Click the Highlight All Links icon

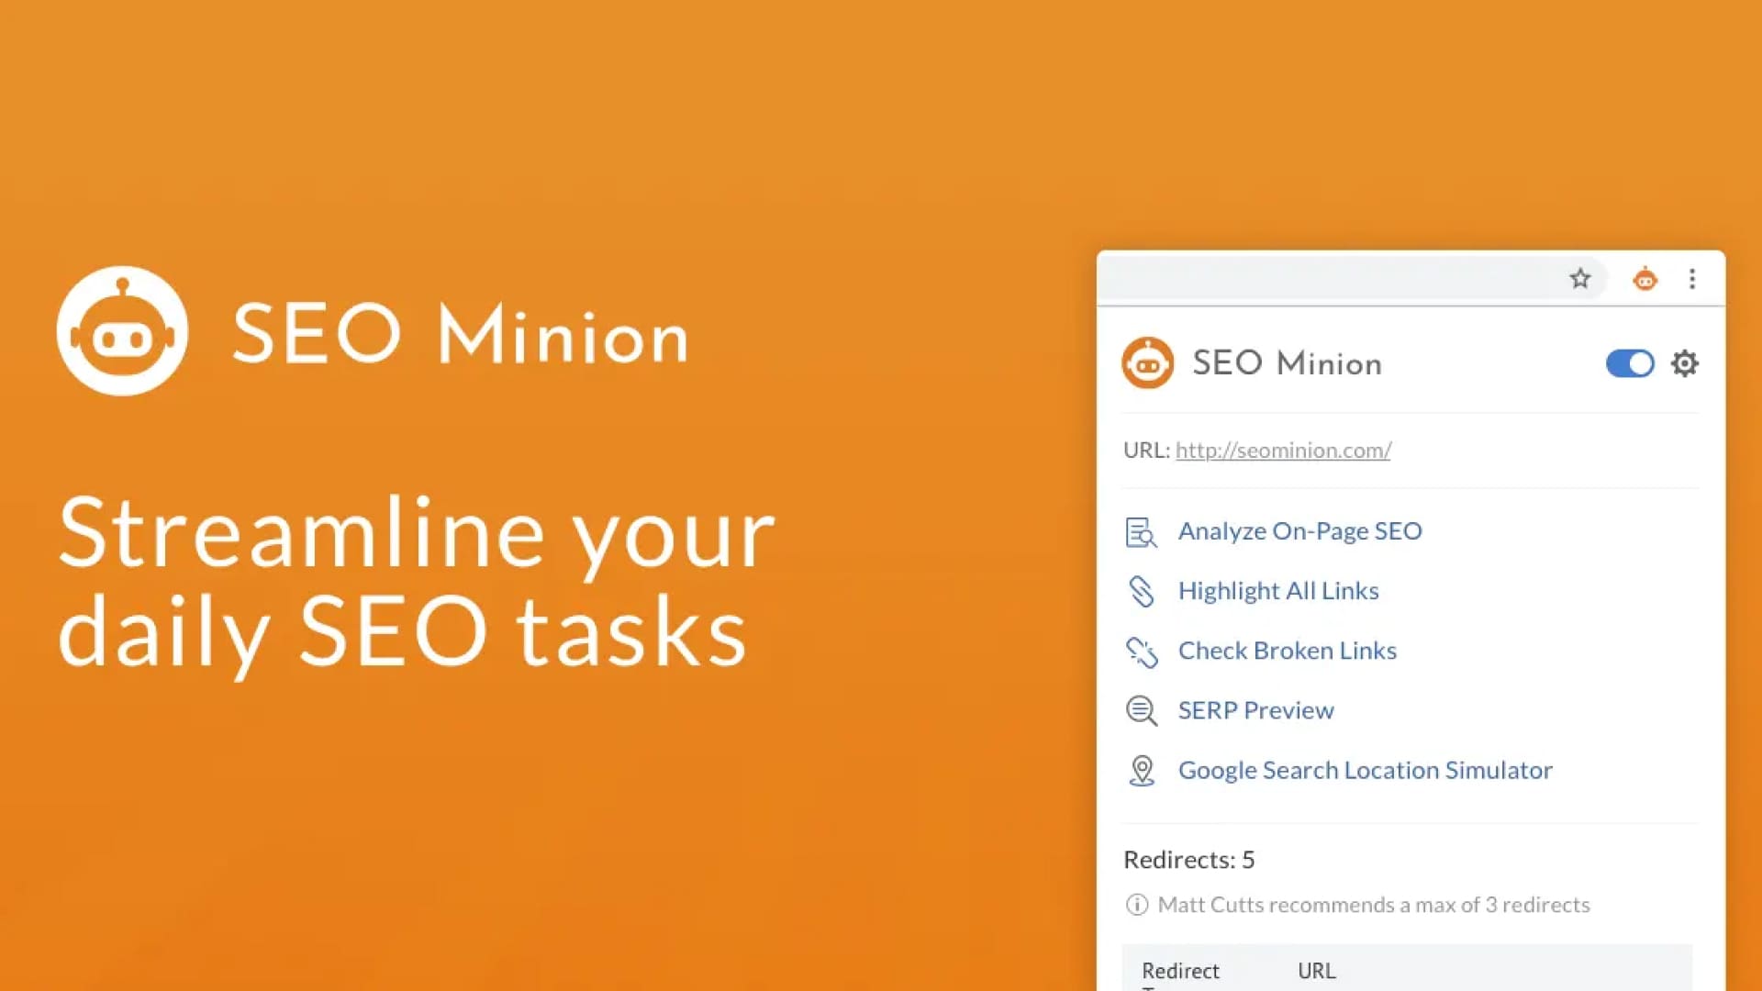[x=1142, y=591]
